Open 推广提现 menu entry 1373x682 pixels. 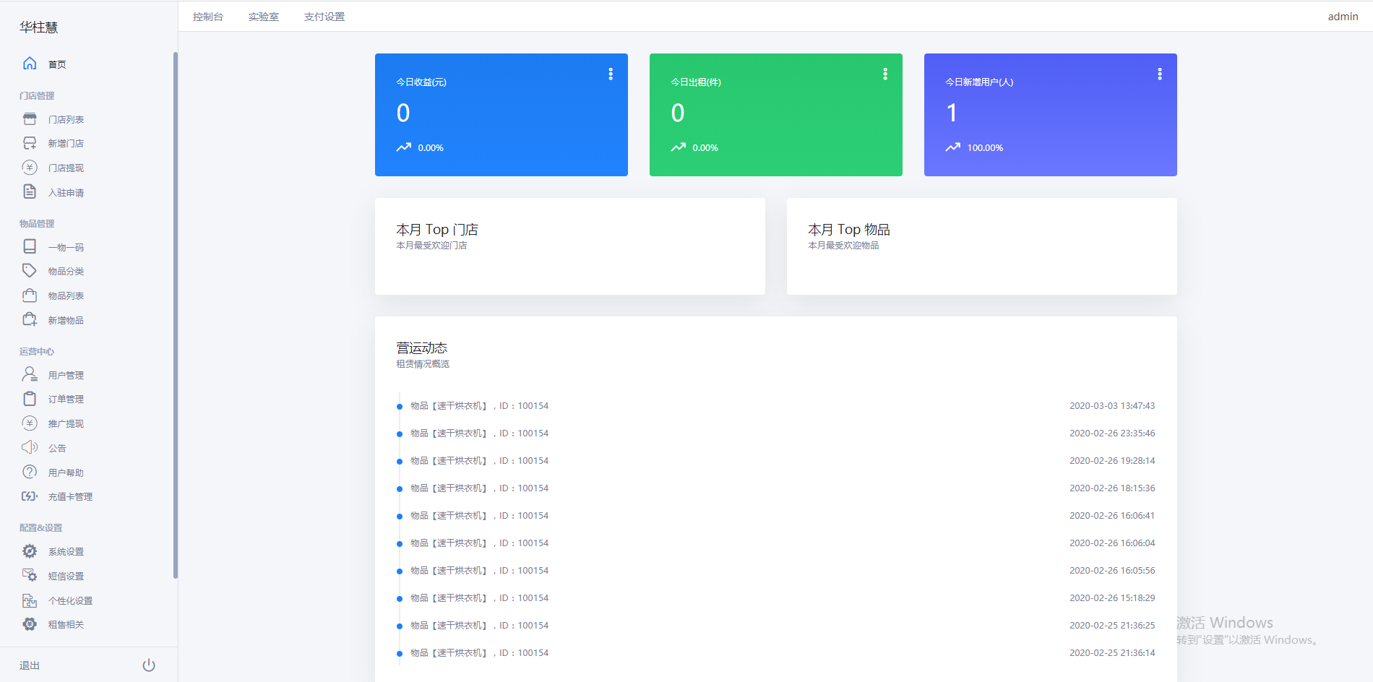[x=66, y=424]
